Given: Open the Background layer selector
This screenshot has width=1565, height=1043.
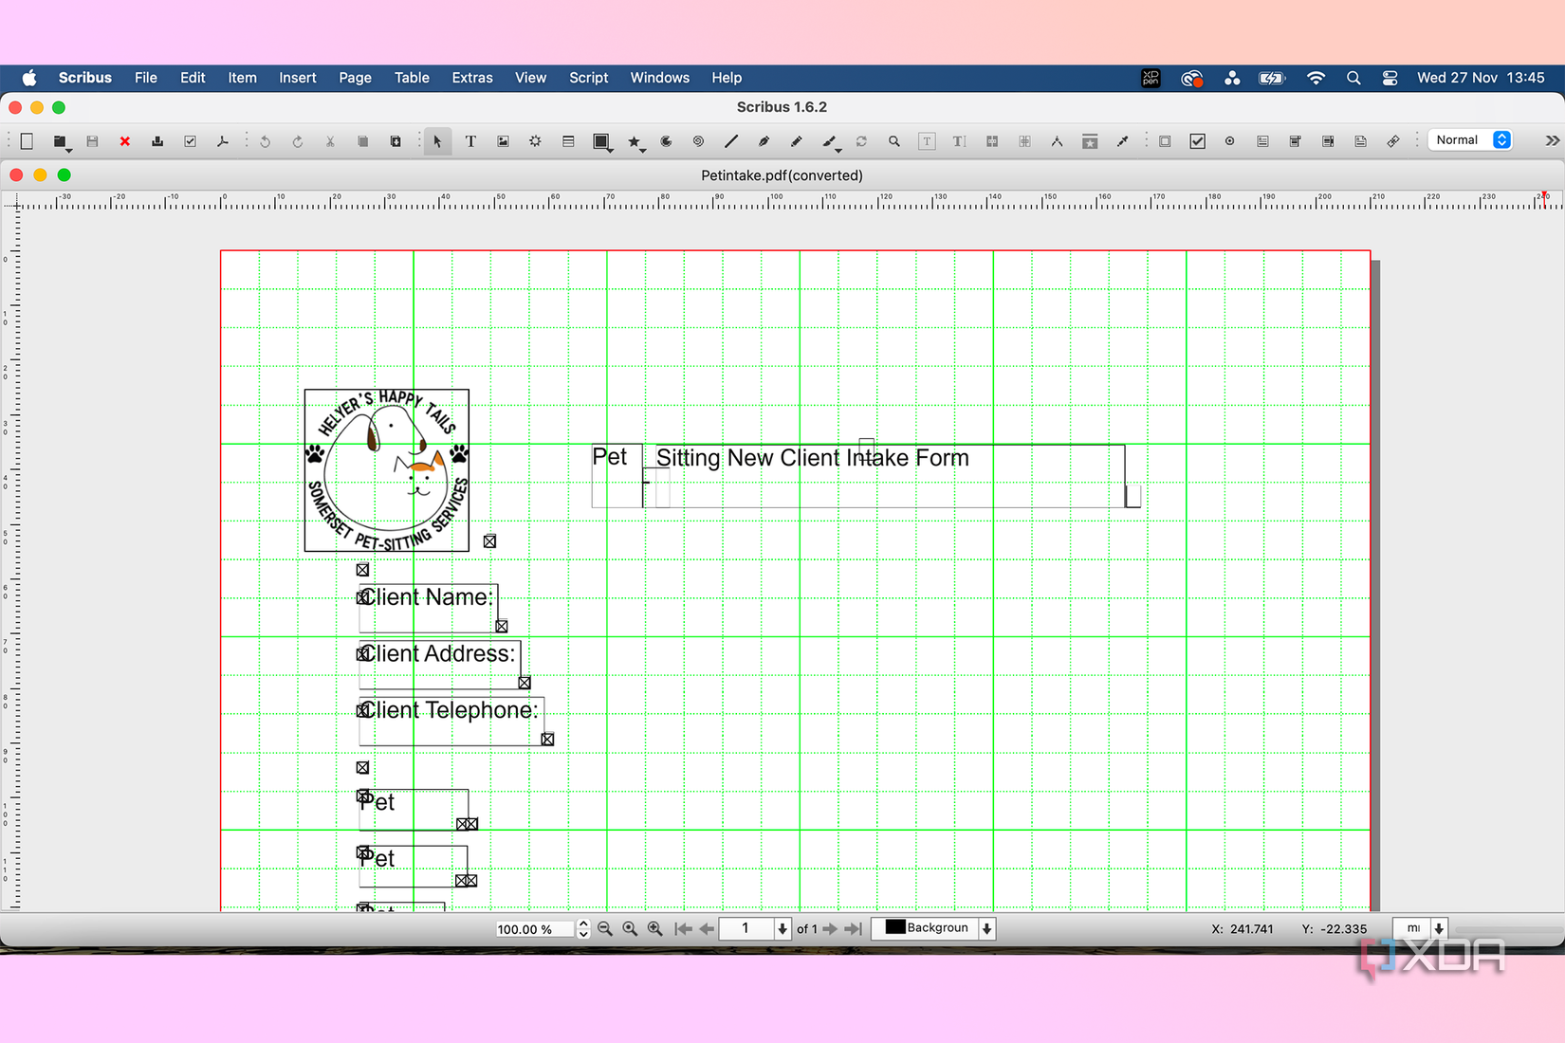Looking at the screenshot, I should click(x=934, y=928).
